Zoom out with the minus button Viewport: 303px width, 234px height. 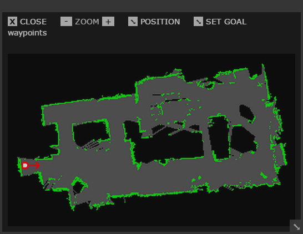coord(66,22)
